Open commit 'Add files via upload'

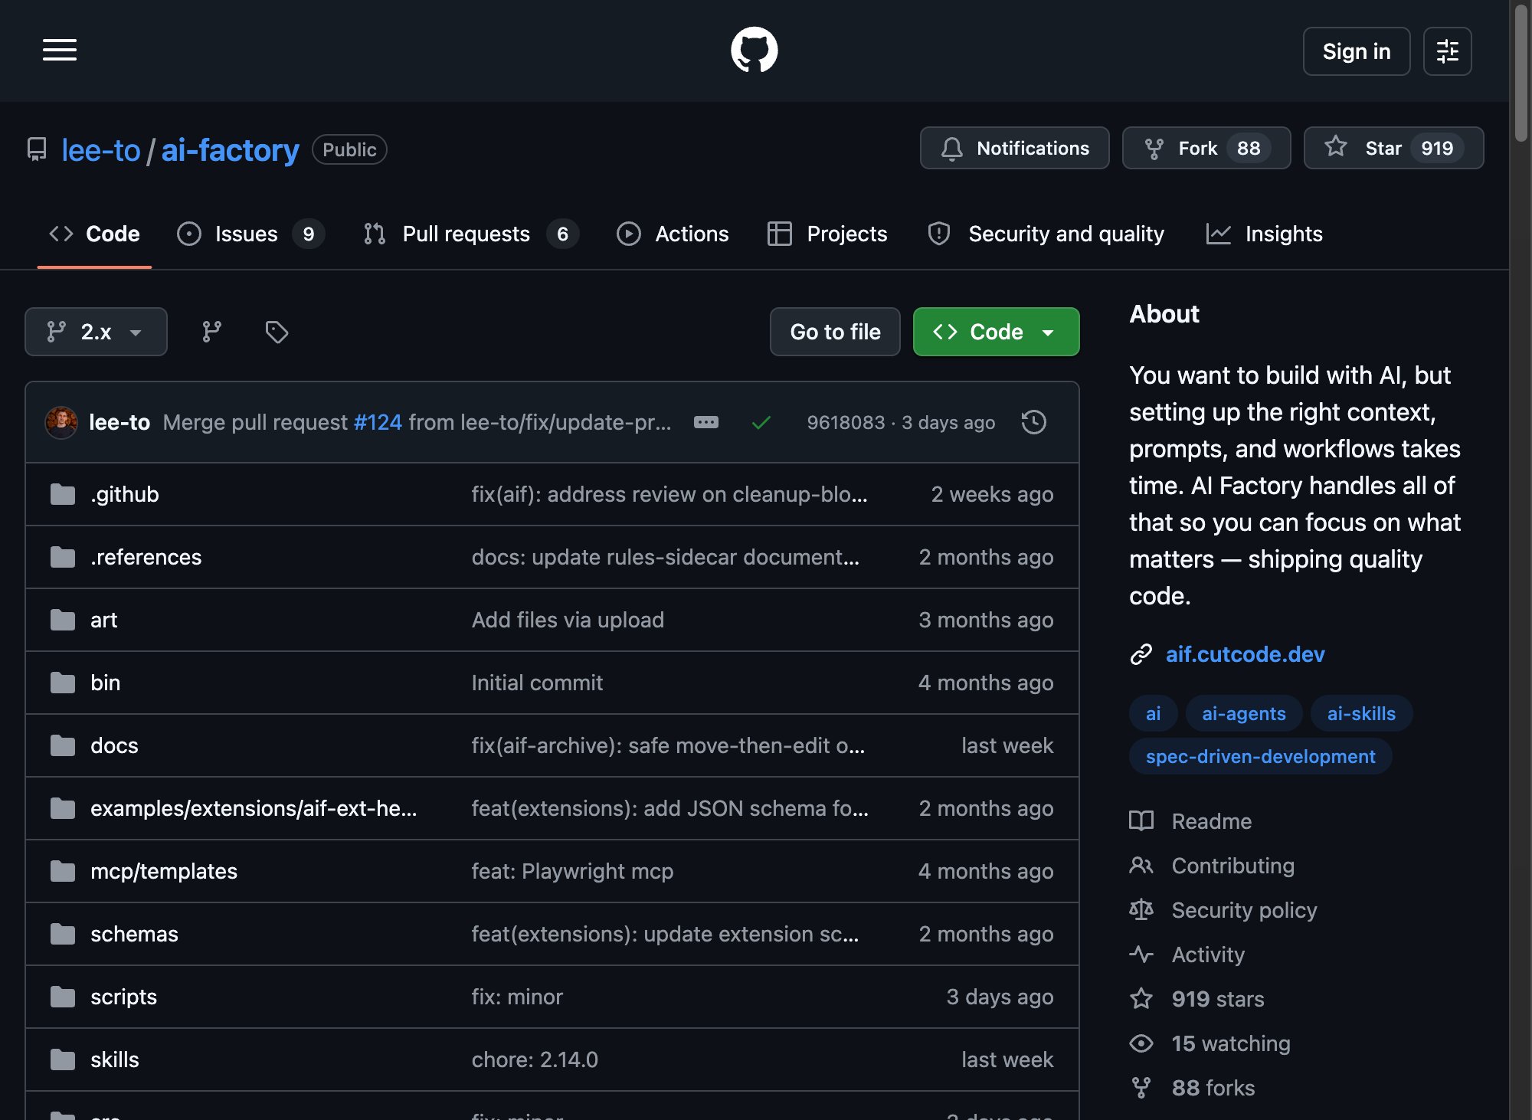coord(568,620)
